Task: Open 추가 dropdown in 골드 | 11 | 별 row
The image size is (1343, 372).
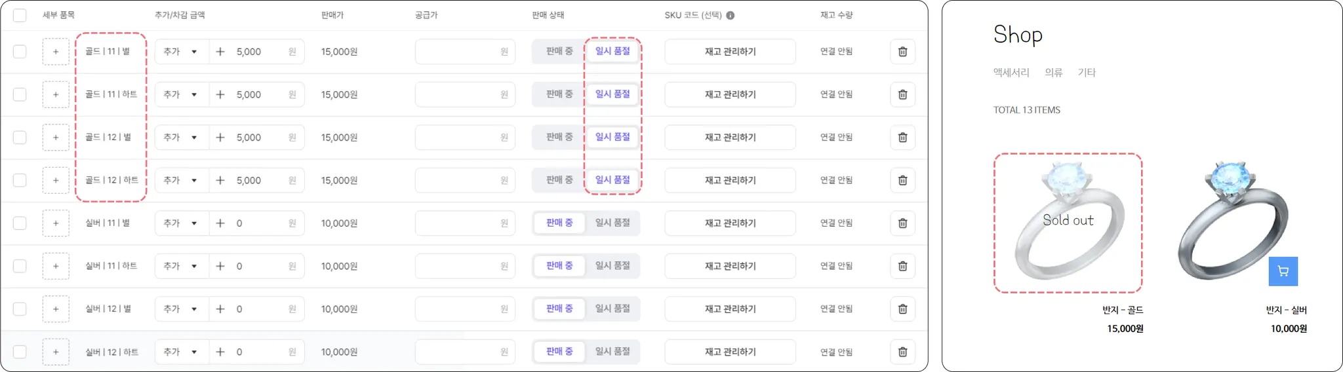Action: (x=181, y=52)
